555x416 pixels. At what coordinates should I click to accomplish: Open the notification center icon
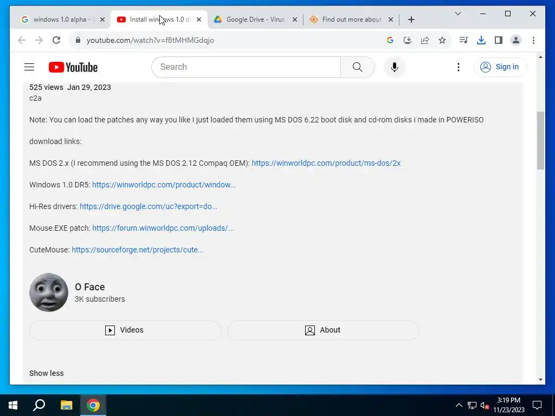(x=537, y=405)
